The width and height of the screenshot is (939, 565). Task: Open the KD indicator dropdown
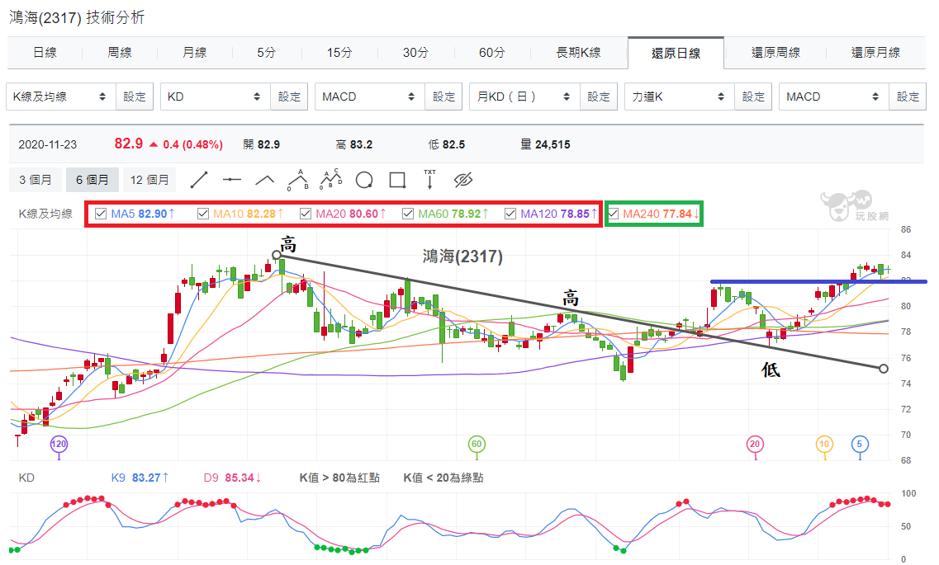[x=215, y=97]
